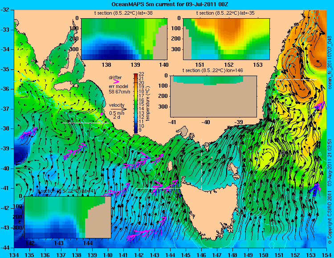Click the 'err model' legend text

pos(118,87)
